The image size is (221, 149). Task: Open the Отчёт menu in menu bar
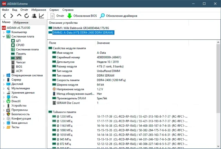(x=24, y=10)
